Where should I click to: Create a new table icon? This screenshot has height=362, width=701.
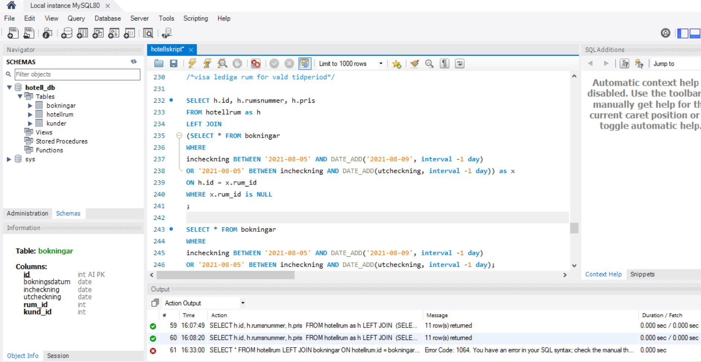82,33
